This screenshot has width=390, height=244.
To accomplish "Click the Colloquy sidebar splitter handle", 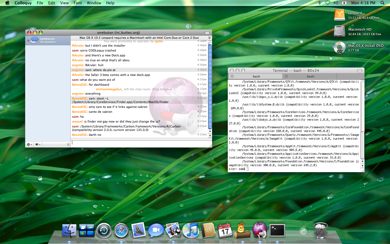I will (68, 145).
